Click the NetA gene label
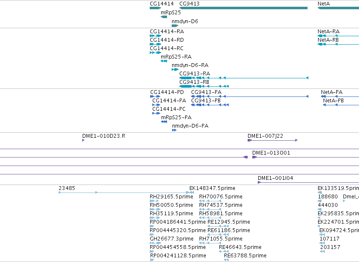Screen dimensions: 359x262 tap(324, 4)
